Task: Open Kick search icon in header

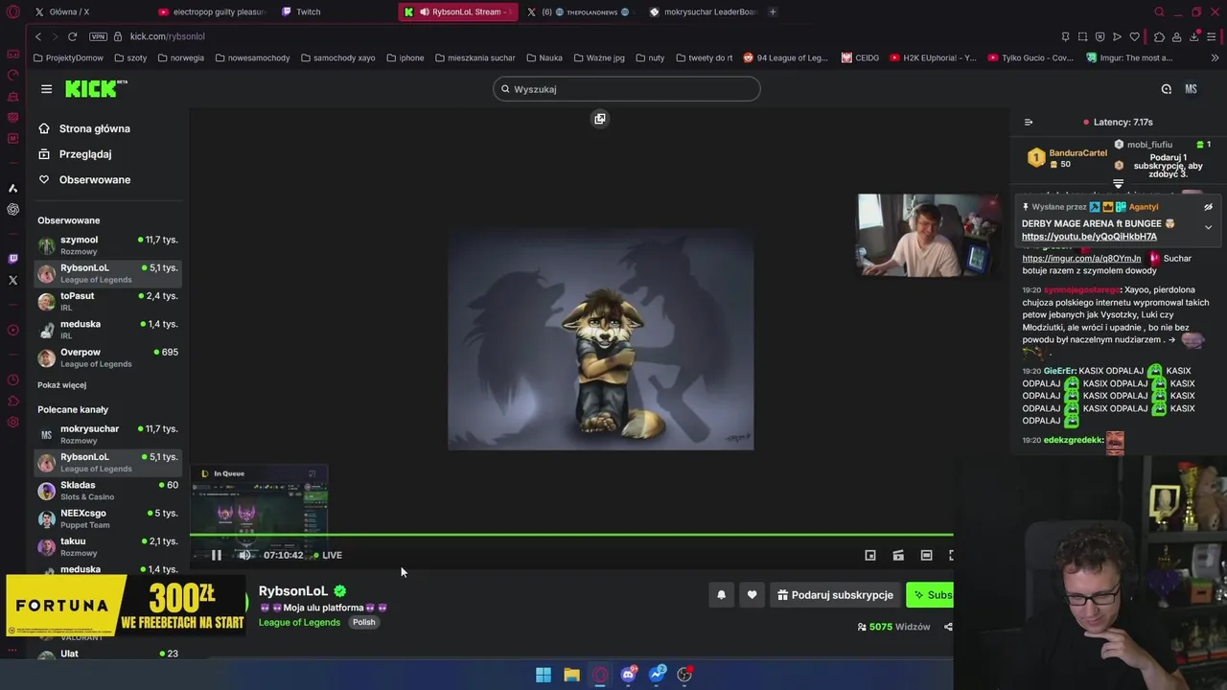Action: click(x=1166, y=89)
